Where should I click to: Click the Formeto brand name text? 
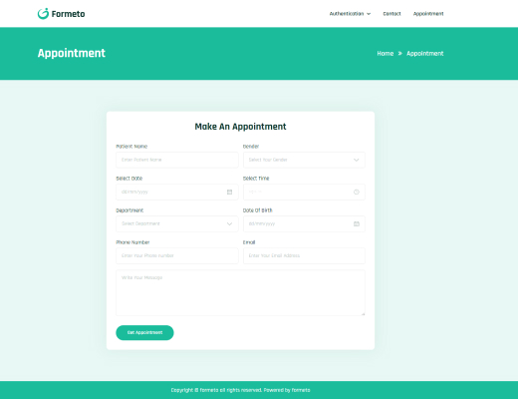68,14
